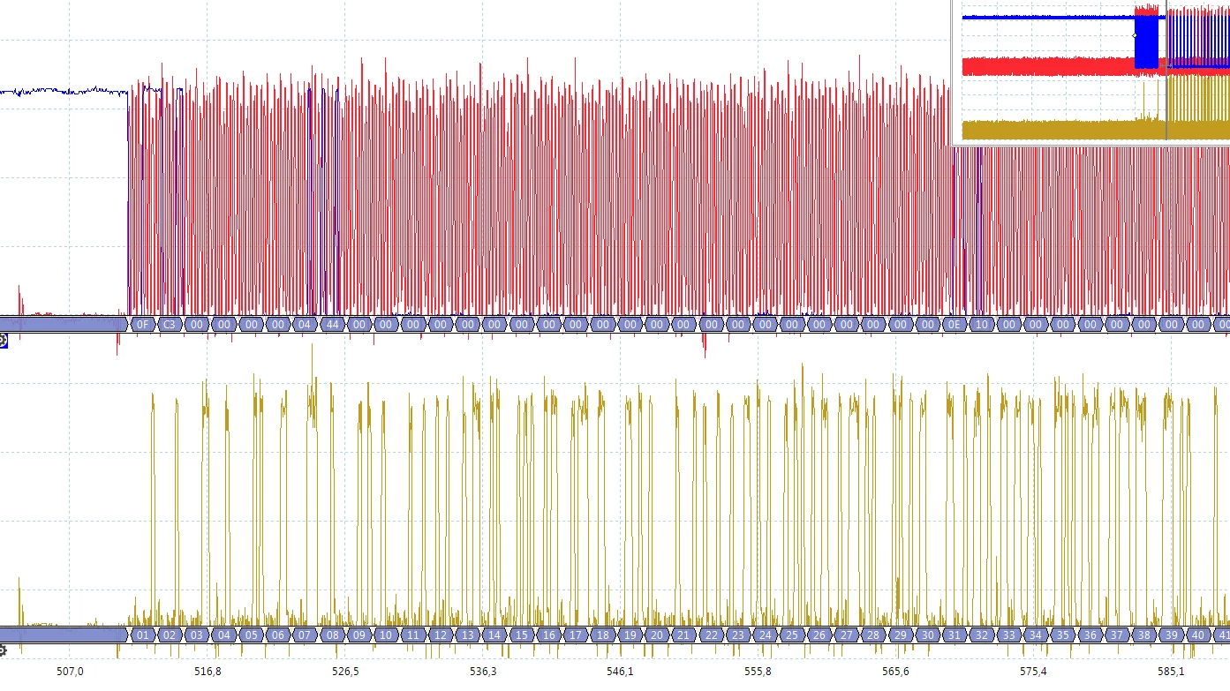The width and height of the screenshot is (1230, 691).
Task: Select byte 33 in the yellow decoder row
Action: click(1008, 635)
